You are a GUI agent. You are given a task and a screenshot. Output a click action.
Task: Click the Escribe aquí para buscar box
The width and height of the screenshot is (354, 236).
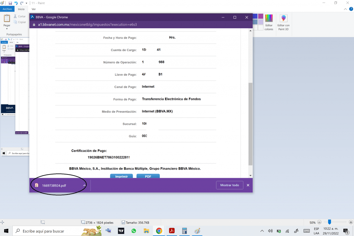pyautogui.click(x=57, y=231)
